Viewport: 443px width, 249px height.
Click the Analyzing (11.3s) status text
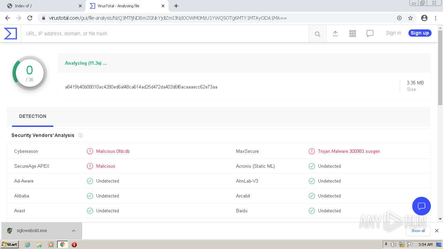click(x=86, y=63)
